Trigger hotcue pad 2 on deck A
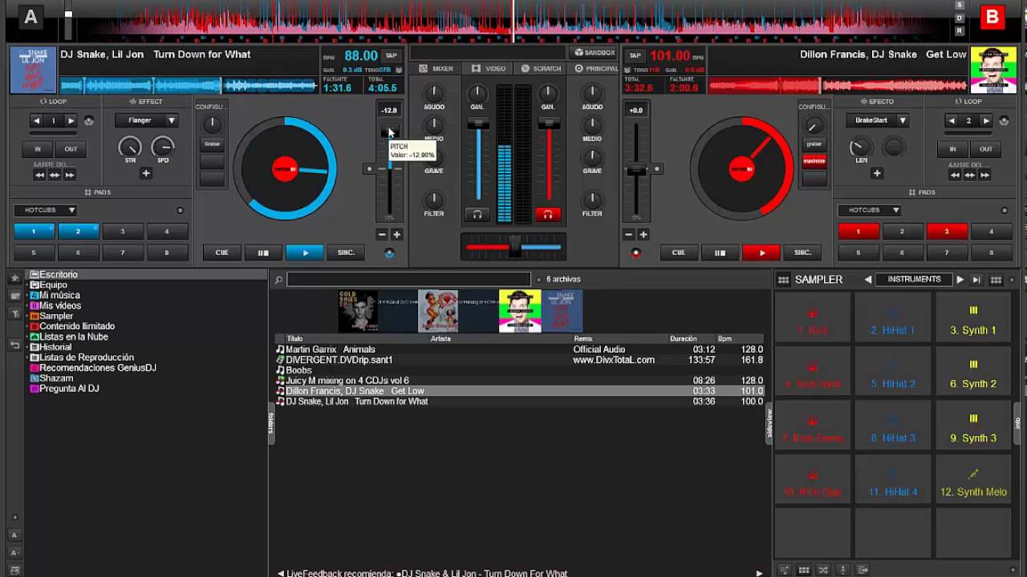The height and width of the screenshot is (577, 1027). [78, 231]
